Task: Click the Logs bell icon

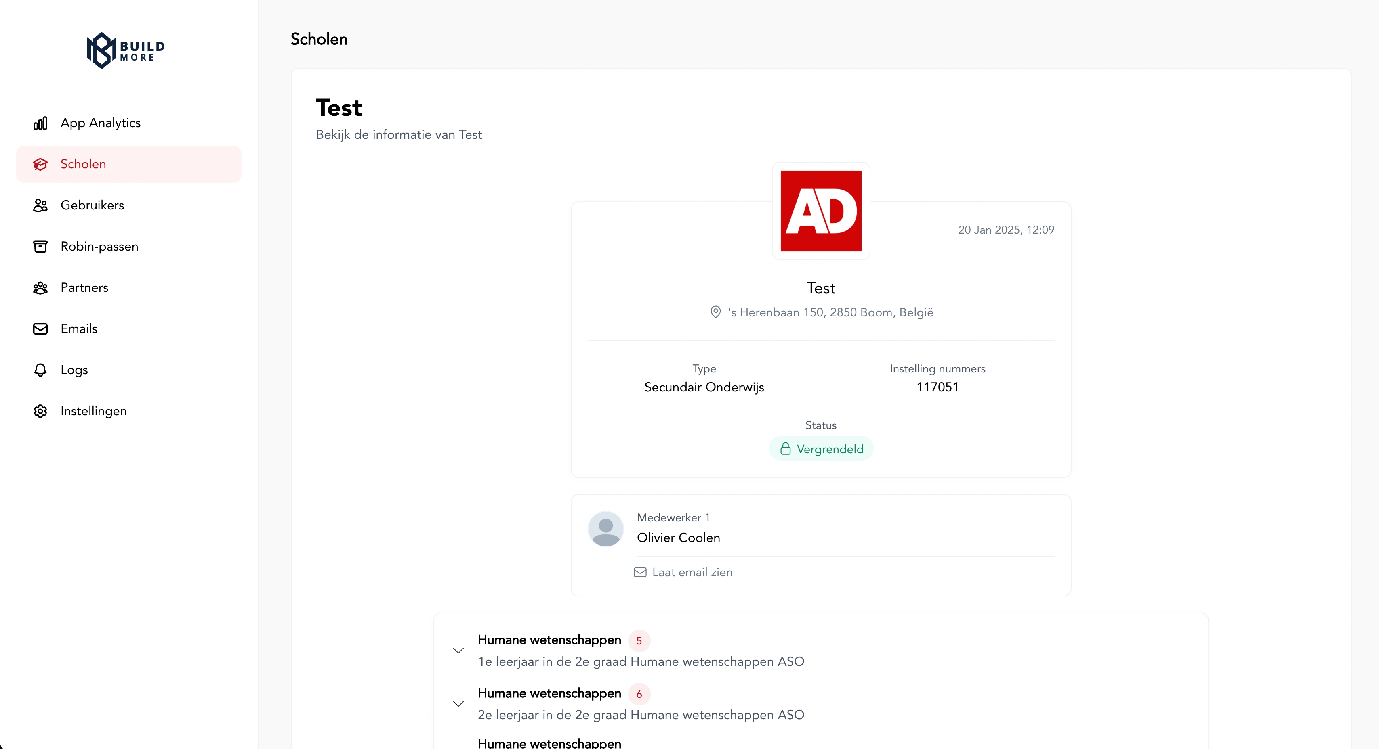Action: coord(40,370)
